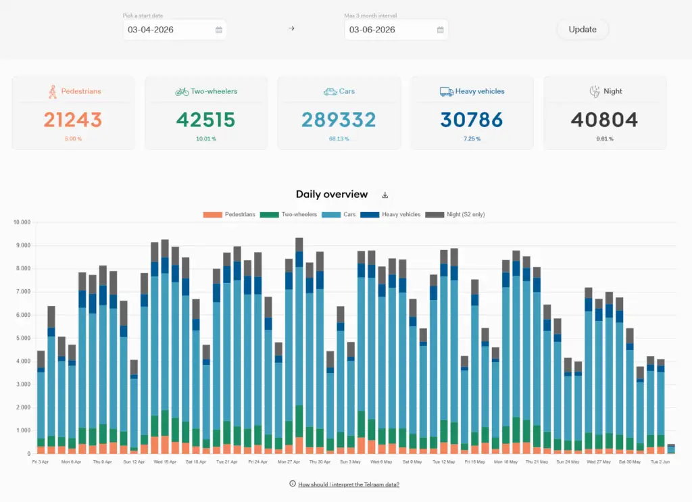Click the Thu 9 Apr axis label
This screenshot has width=692, height=502.
click(103, 462)
